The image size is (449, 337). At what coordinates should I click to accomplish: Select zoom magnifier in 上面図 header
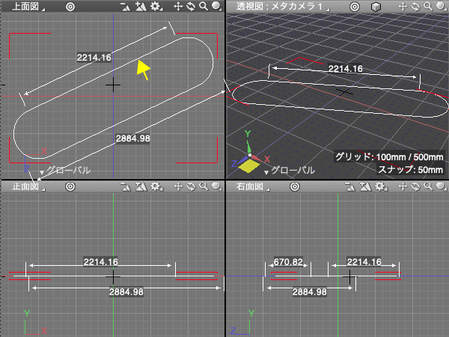pyautogui.click(x=204, y=6)
